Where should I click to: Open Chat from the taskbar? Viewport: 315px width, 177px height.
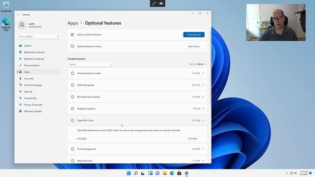tap(157, 173)
